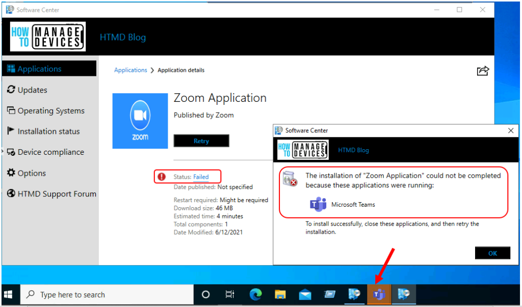Open the Mail app on taskbar

click(x=305, y=295)
